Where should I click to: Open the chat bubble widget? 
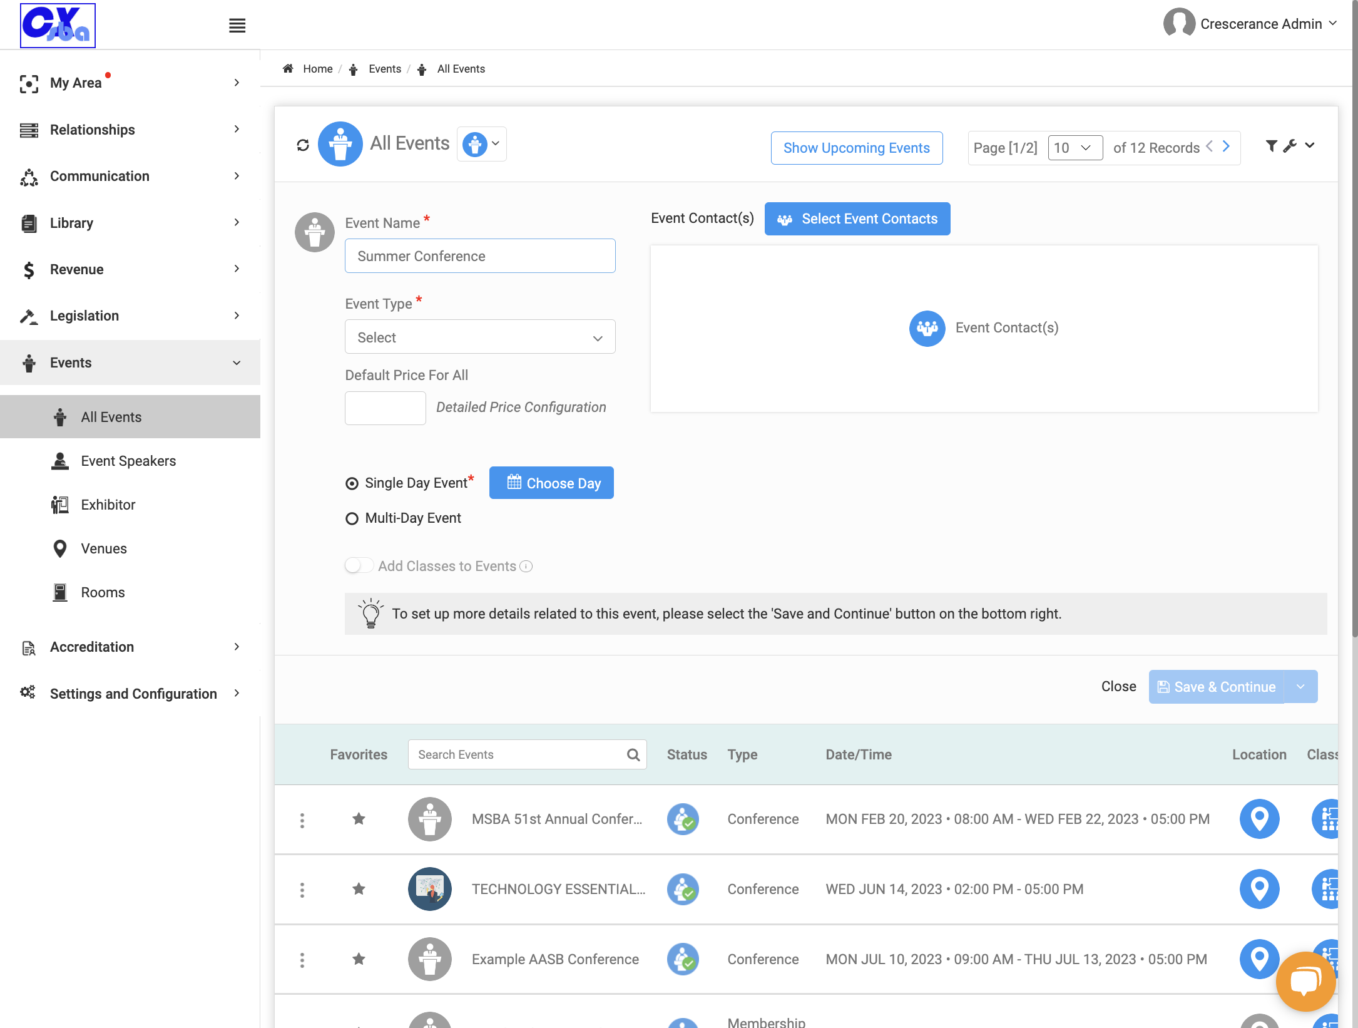(x=1305, y=982)
